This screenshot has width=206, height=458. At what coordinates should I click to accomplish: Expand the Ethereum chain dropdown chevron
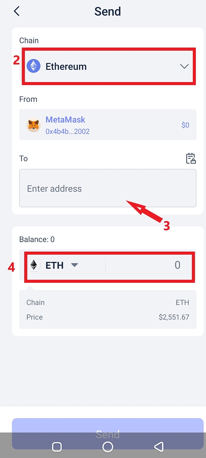tap(184, 66)
